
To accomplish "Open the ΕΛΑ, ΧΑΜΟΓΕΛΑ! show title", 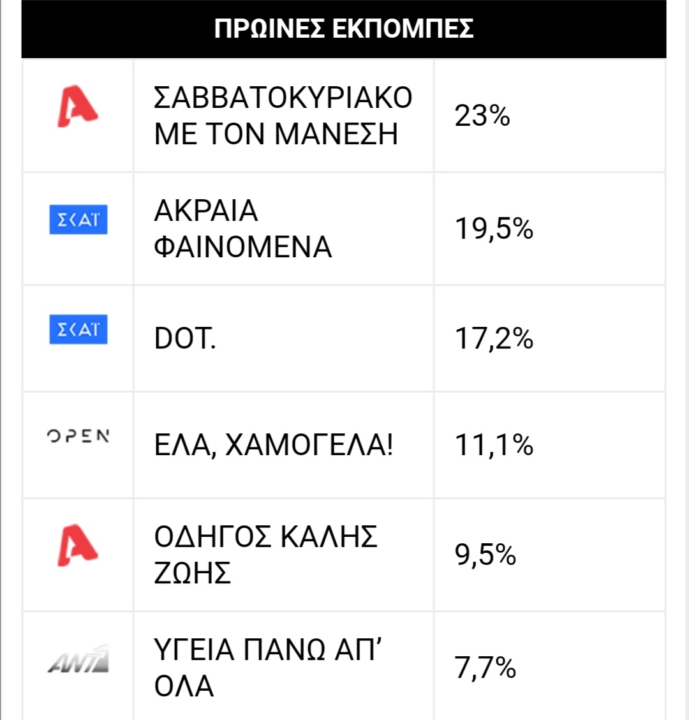I will [x=274, y=446].
